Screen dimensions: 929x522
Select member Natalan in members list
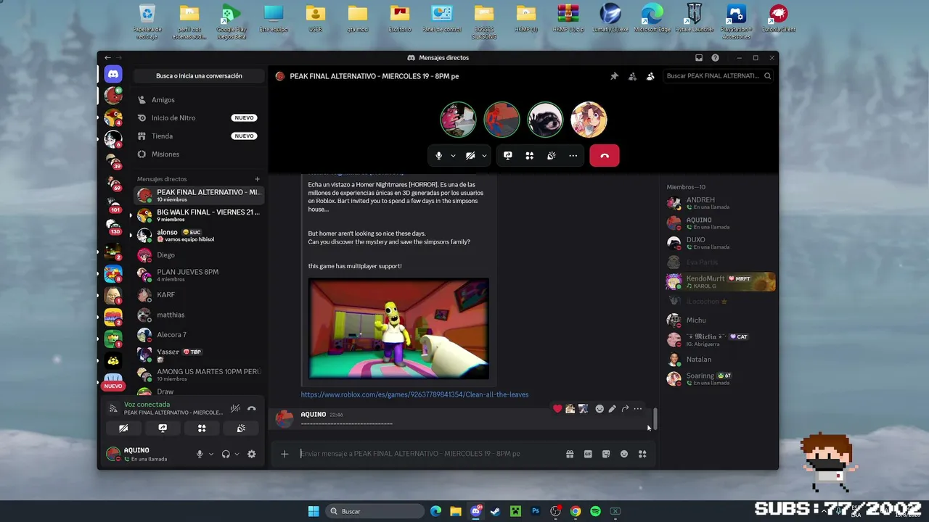[x=720, y=360]
